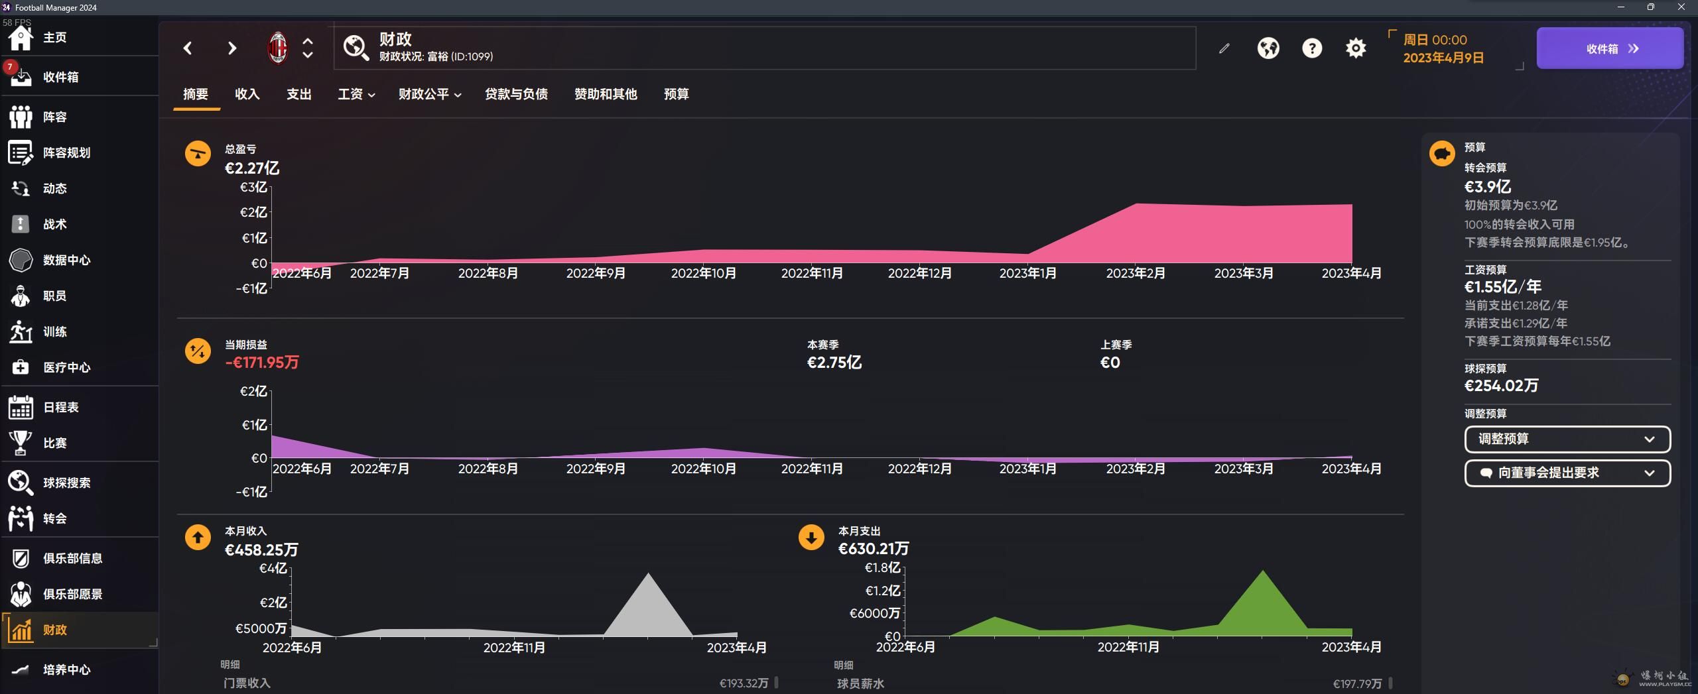
Task: Open the 俱乐部信息 club info icon
Action: click(x=21, y=558)
